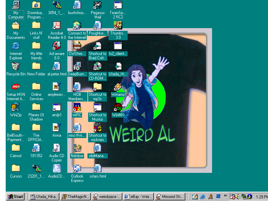Select the Winamp desktop icon

(118, 87)
